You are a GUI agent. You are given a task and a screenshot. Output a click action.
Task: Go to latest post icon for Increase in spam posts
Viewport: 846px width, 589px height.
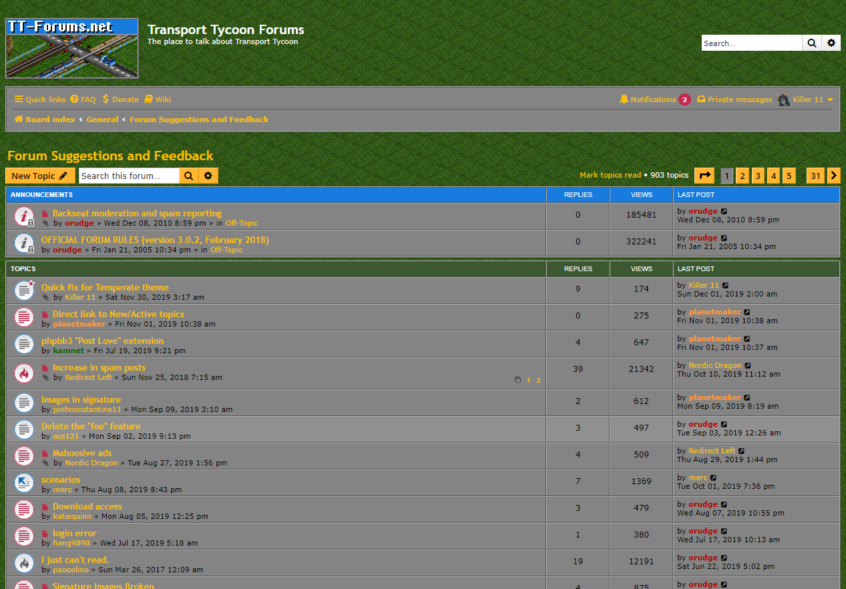pyautogui.click(x=748, y=366)
